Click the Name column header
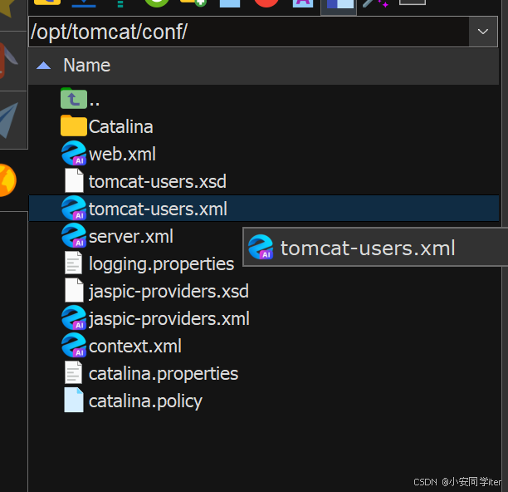The image size is (508, 492). point(87,66)
